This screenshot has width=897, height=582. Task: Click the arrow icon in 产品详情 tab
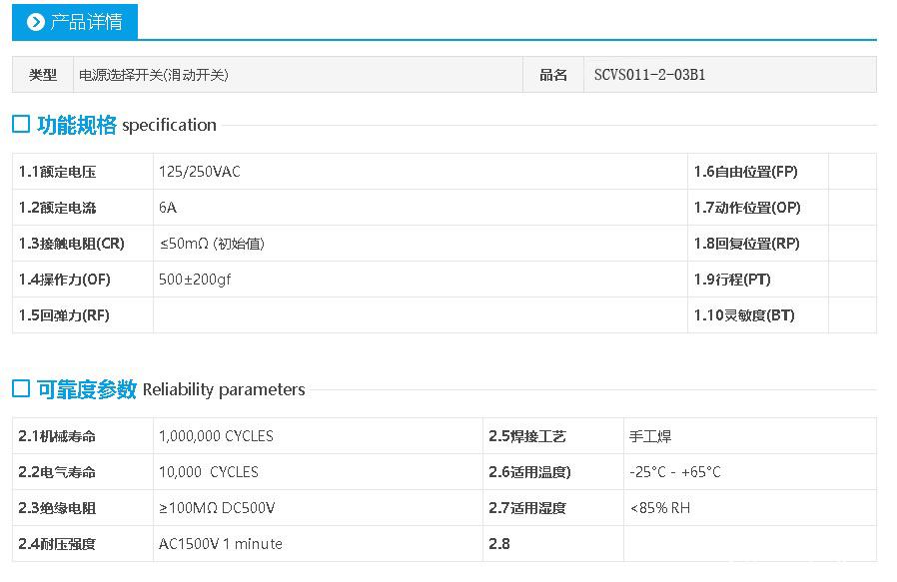36,22
